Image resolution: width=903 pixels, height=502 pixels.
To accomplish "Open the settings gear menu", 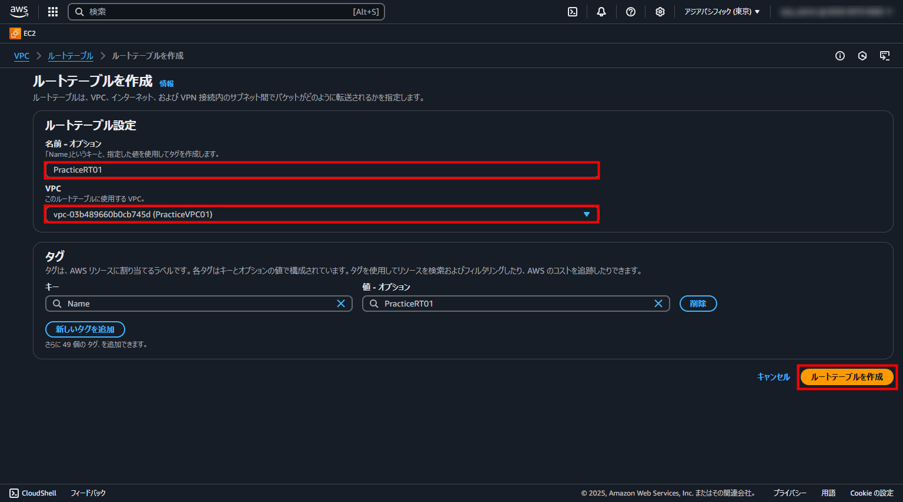I will pyautogui.click(x=660, y=12).
